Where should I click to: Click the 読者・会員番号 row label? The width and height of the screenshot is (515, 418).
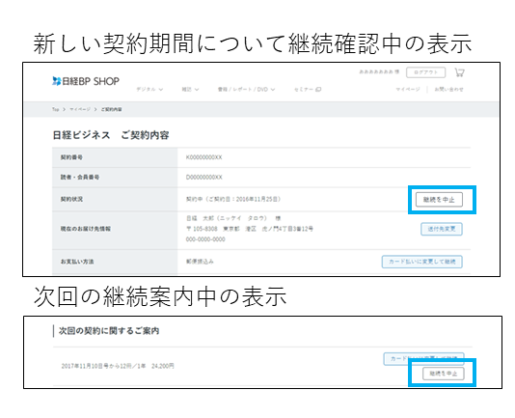80,178
